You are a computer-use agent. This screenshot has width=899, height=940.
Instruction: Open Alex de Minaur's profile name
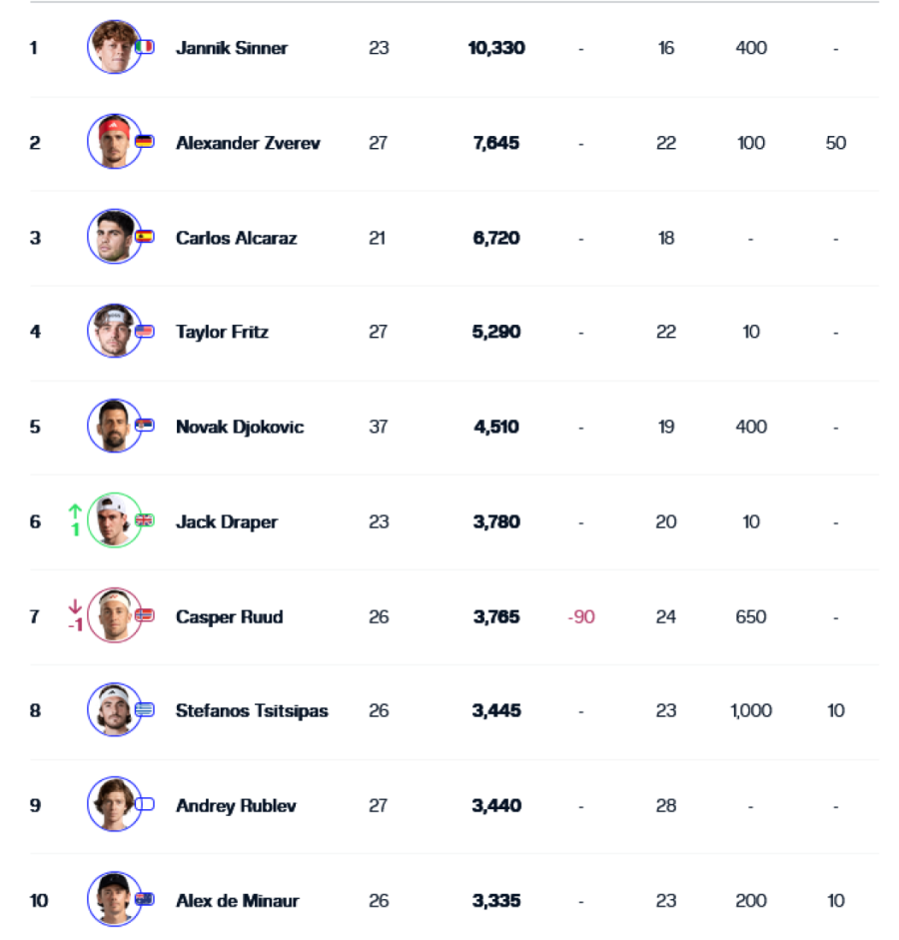(x=236, y=900)
